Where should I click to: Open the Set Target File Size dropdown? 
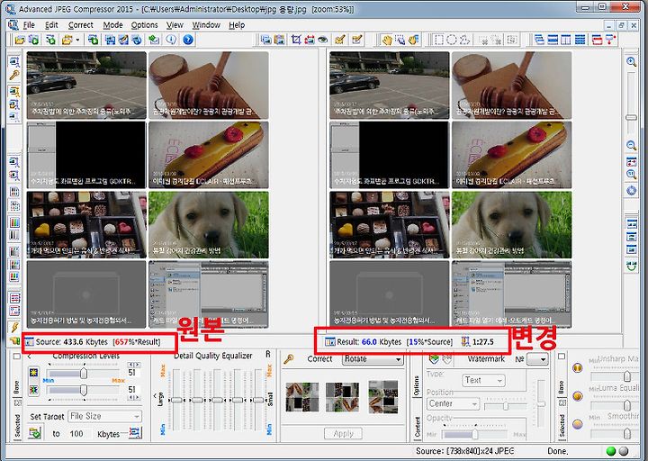click(105, 416)
